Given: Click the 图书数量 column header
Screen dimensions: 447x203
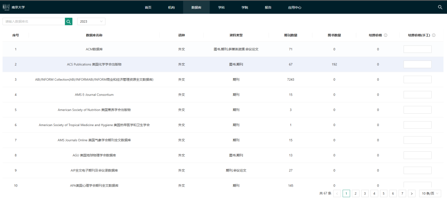Looking at the screenshot, I should 334,35.
